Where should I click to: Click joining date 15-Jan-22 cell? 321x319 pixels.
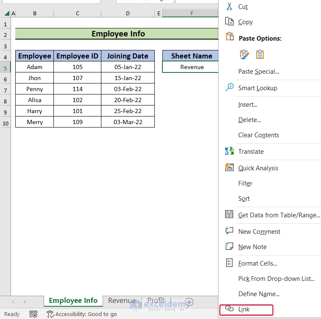coord(128,78)
